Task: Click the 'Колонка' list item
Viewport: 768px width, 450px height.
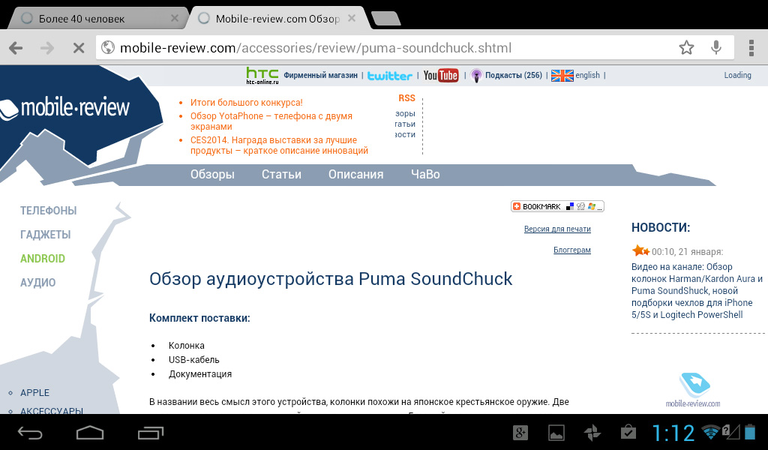Action: click(x=187, y=346)
